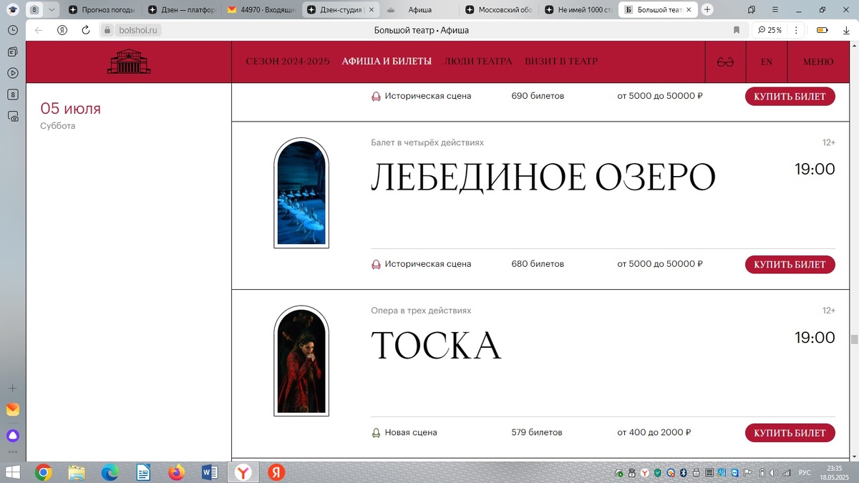
Task: Open the ЛЕБЕДИНОЕ ОЗЕРО title link
Action: (x=543, y=177)
